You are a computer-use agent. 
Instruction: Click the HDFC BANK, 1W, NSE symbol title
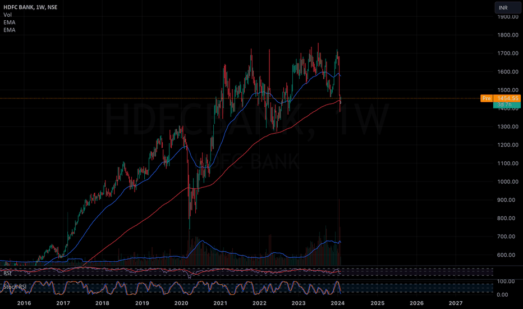30,7
